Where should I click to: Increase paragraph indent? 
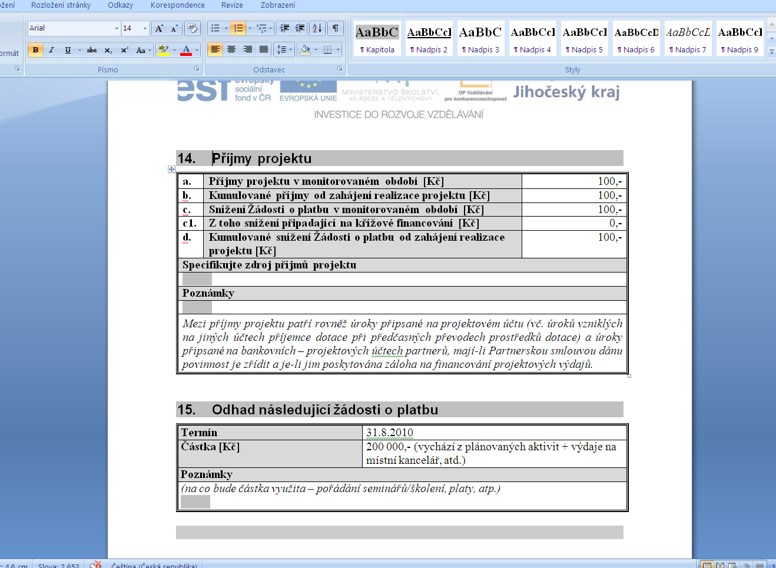(x=300, y=28)
